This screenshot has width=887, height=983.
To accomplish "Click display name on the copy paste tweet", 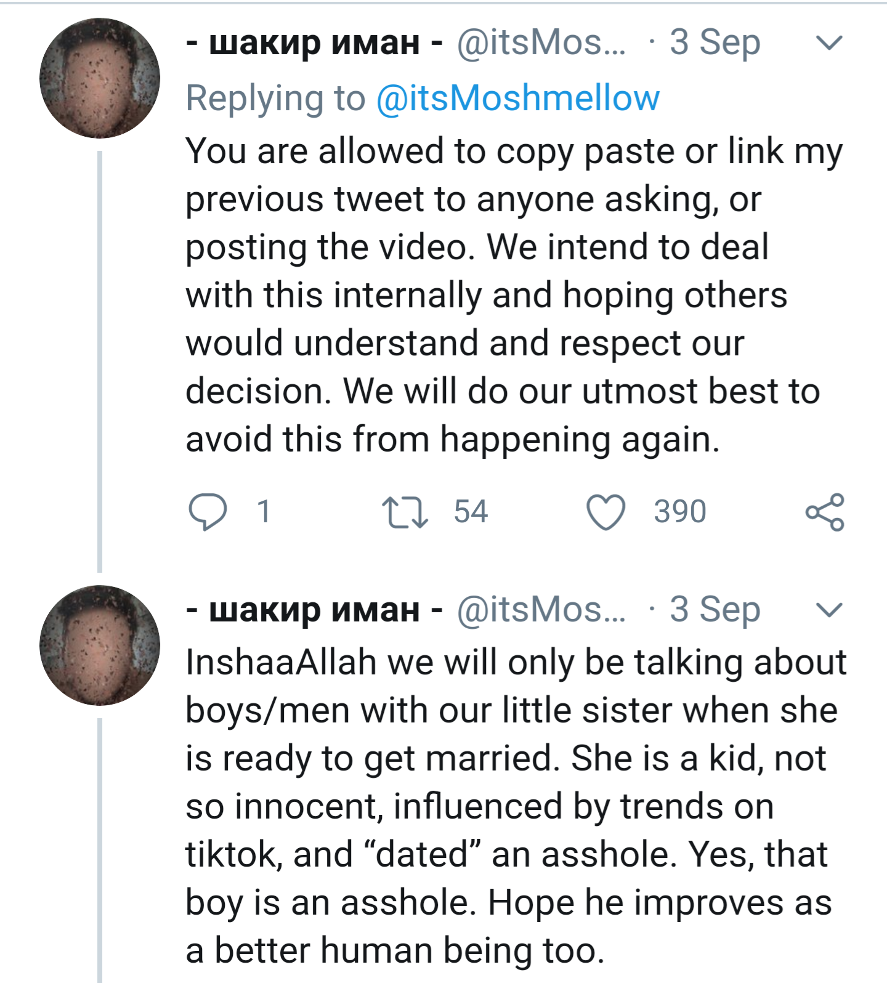I will tap(314, 42).
